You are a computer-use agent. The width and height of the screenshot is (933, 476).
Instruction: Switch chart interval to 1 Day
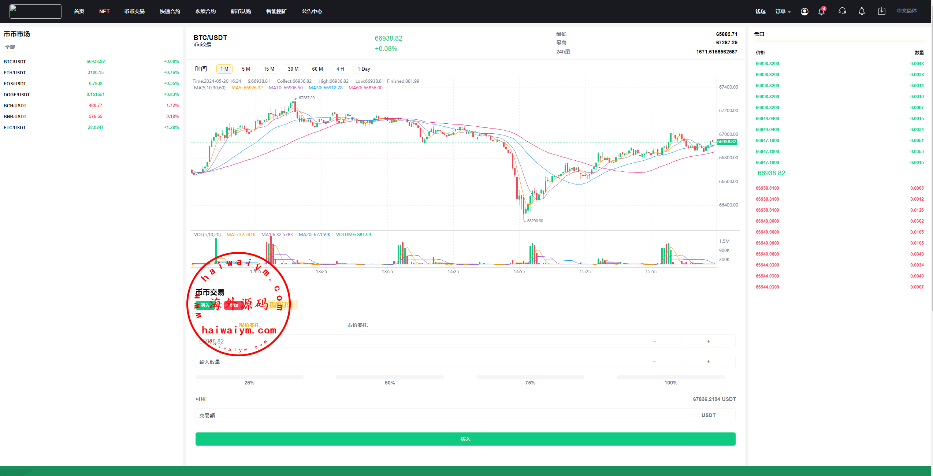coord(364,69)
